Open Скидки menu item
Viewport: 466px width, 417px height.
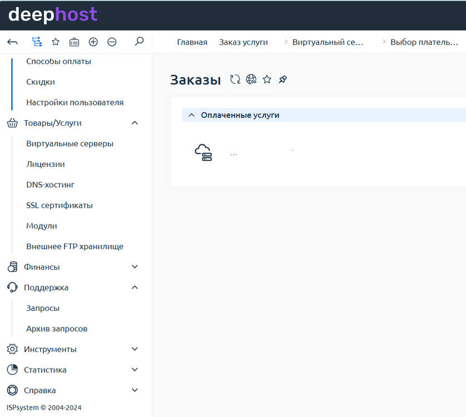coord(41,82)
